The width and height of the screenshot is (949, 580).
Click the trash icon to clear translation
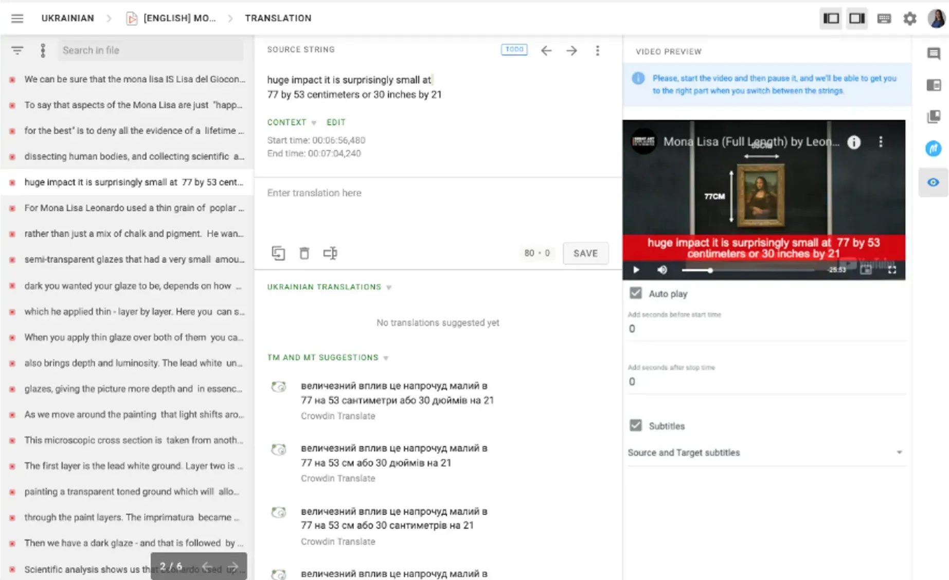coord(305,253)
